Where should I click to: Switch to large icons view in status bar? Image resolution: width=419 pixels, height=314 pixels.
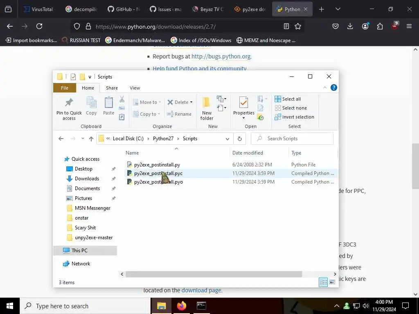tap(332, 282)
